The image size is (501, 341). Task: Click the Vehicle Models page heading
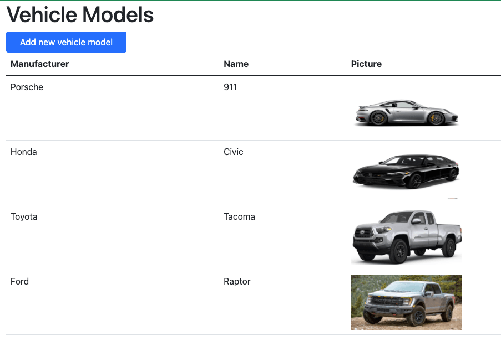click(80, 14)
